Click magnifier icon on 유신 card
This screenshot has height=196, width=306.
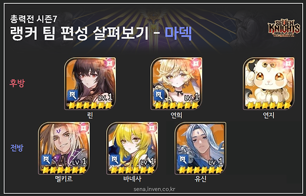[x=183, y=160]
